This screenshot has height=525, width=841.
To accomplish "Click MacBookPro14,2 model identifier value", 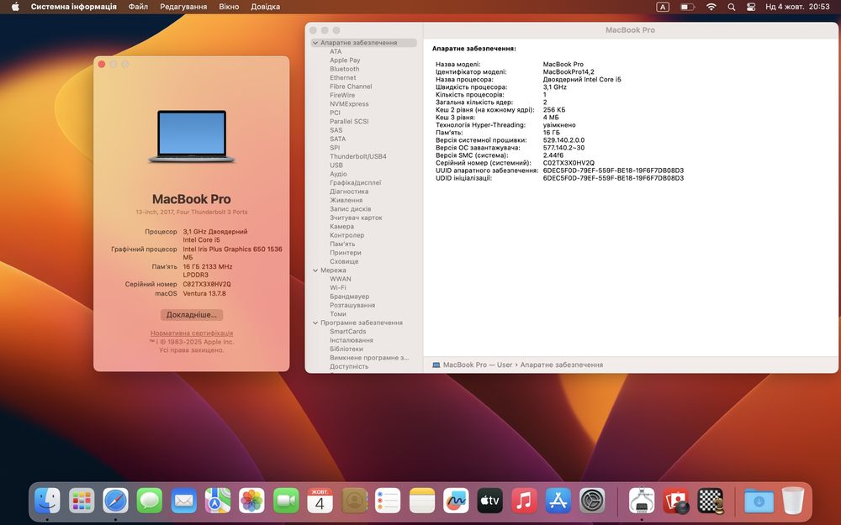I will 569,71.
